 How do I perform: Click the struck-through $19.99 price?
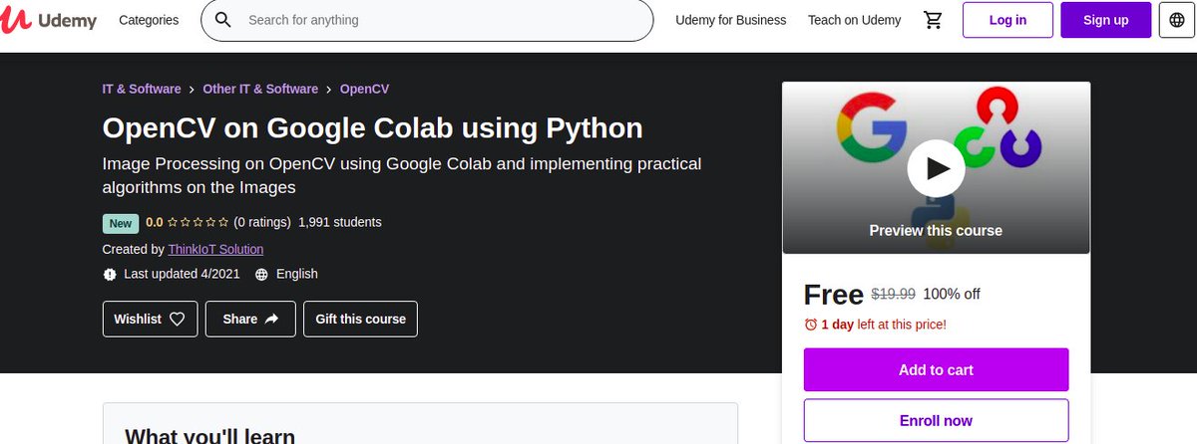(x=893, y=295)
